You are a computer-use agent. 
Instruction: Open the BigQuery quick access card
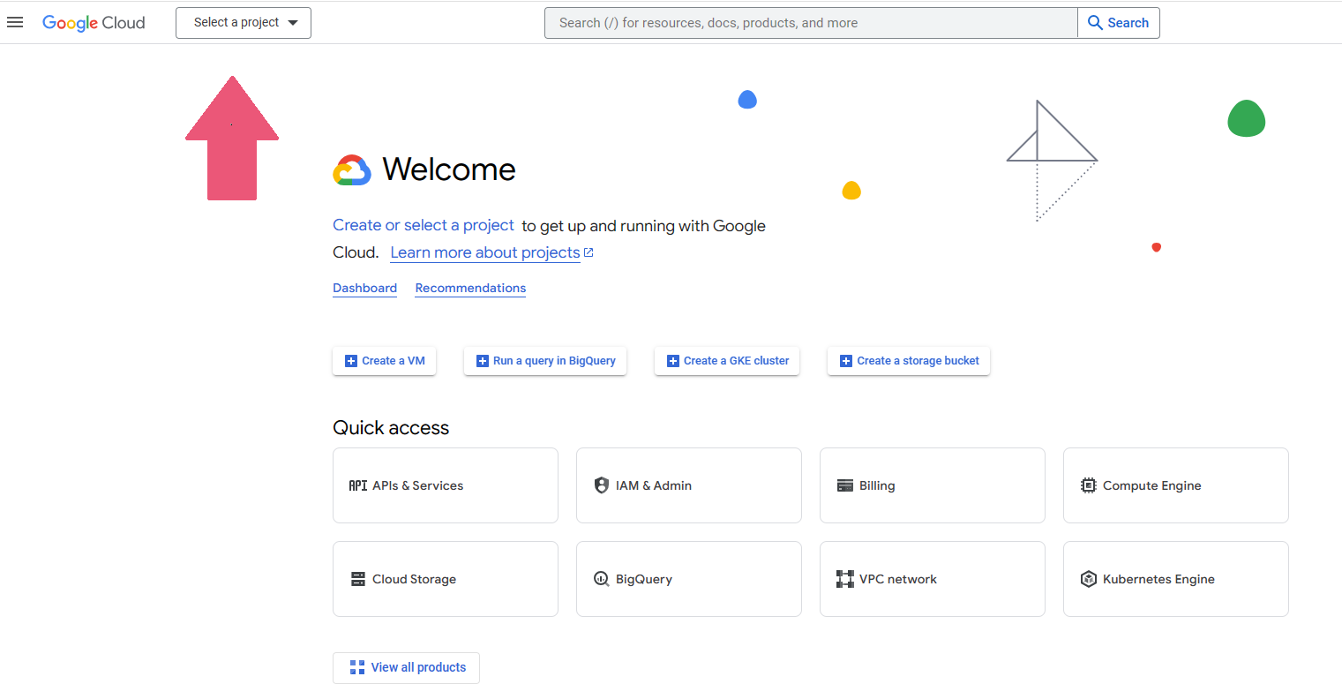689,579
